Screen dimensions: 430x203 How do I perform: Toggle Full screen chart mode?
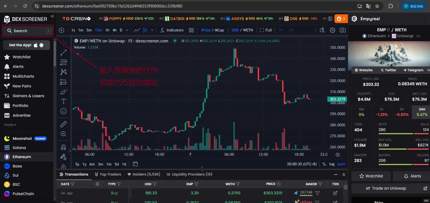[x=266, y=30]
